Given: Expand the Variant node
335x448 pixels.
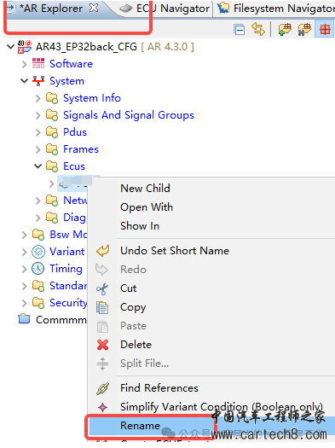Looking at the screenshot, I should click(x=24, y=252).
